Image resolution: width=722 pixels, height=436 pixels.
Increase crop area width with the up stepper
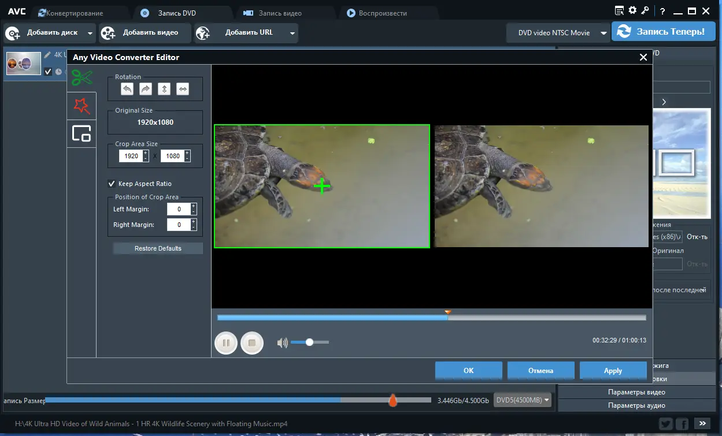pyautogui.click(x=145, y=153)
